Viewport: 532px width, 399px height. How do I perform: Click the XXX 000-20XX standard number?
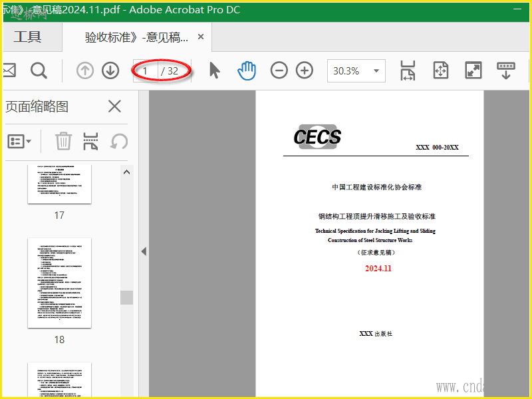tap(437, 147)
